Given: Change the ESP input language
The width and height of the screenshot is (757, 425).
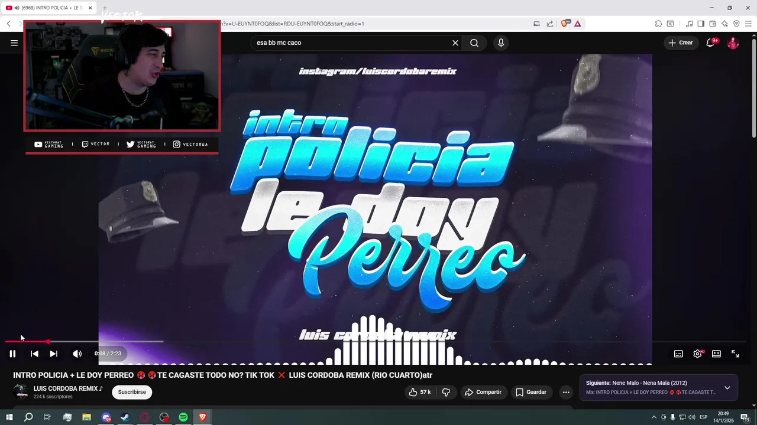Looking at the screenshot, I should click(x=704, y=417).
